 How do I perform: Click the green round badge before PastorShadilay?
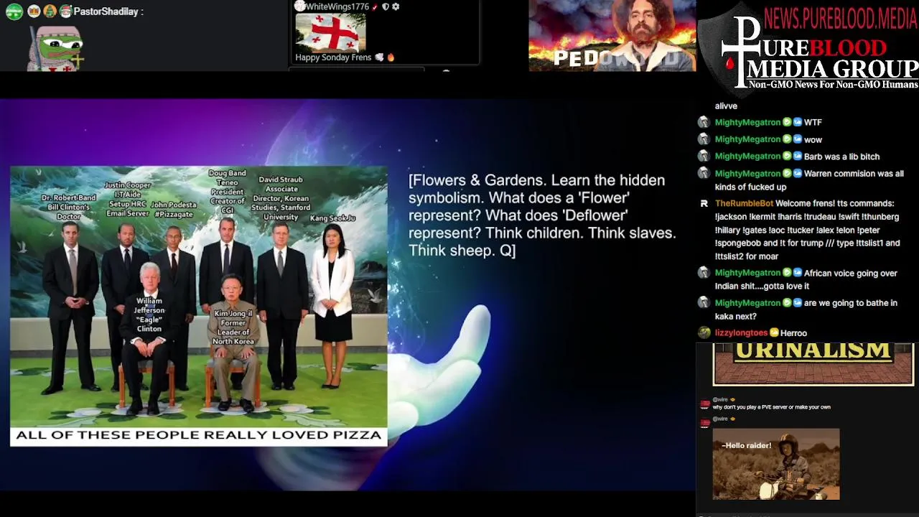coord(14,11)
